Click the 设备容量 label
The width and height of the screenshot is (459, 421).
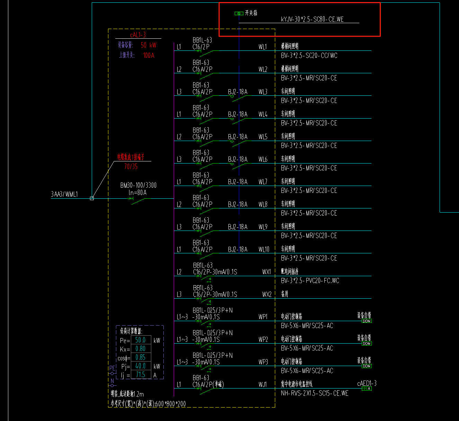pos(125,45)
